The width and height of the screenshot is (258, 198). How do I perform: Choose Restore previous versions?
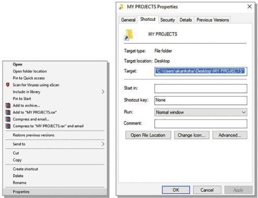55,135
